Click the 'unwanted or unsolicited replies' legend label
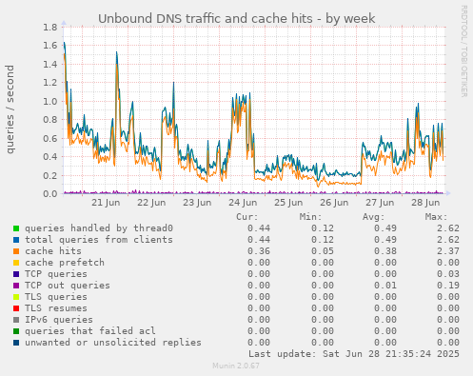Viewport: 473px width, 376px height. tap(113, 343)
